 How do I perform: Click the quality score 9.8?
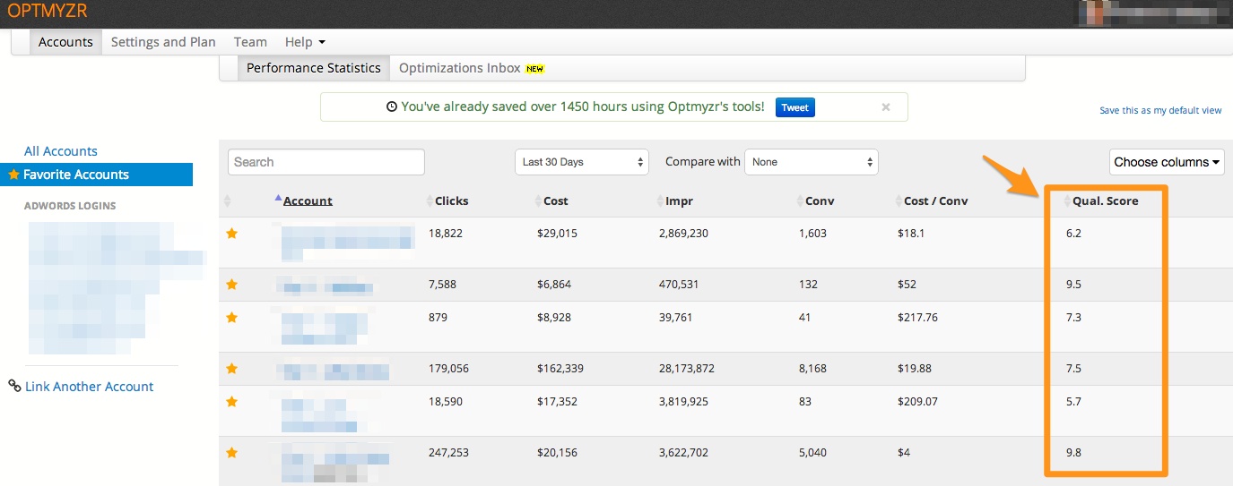click(1073, 452)
